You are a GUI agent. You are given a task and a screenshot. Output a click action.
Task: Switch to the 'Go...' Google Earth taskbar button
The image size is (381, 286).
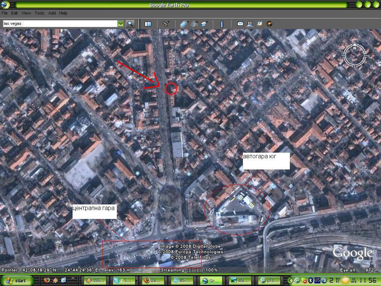tap(211, 280)
